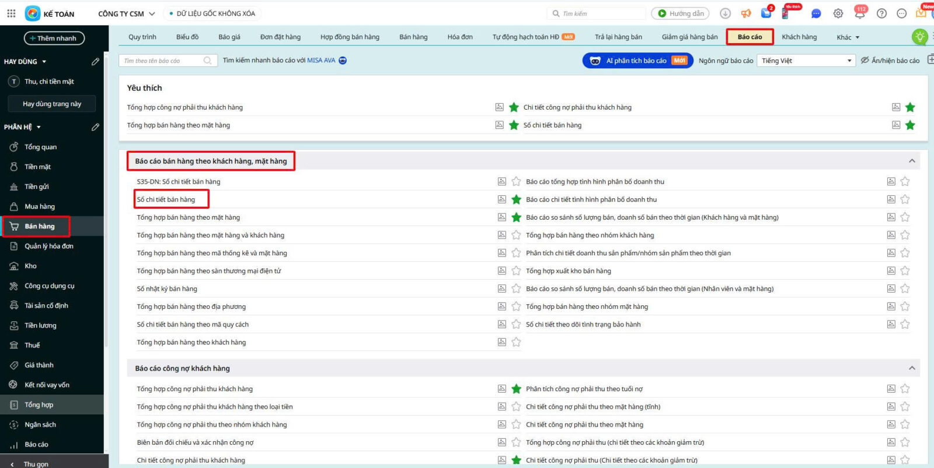
Task: Open the Messenger chat icon
Action: pyautogui.click(x=816, y=13)
